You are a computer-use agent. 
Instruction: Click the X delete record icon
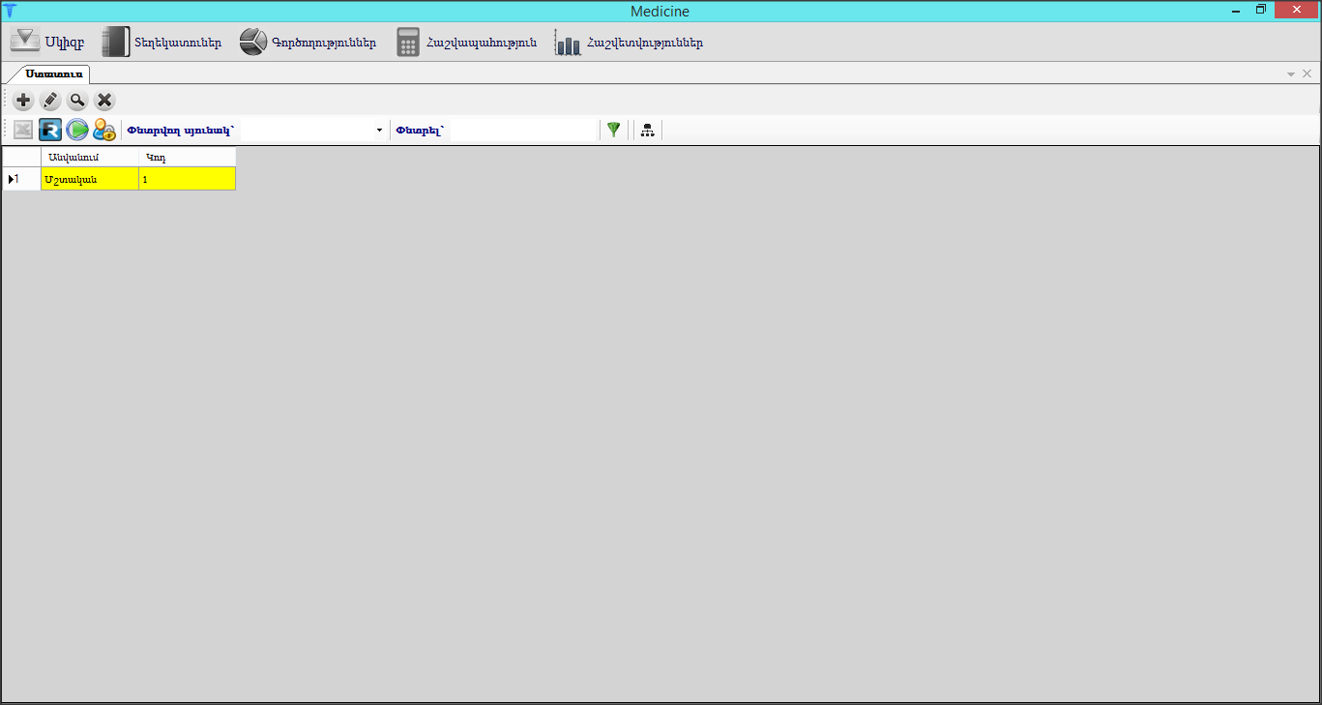tap(104, 101)
